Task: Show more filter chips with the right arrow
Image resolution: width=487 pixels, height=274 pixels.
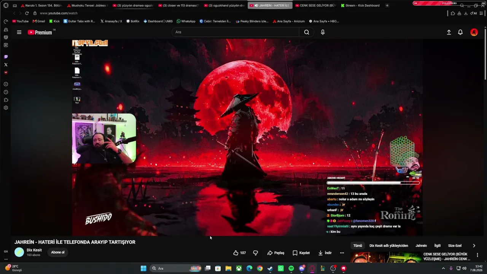Action: tap(474, 245)
